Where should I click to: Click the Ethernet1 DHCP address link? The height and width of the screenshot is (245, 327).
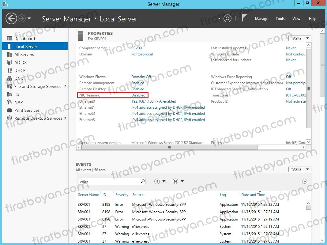pyautogui.click(x=168, y=107)
